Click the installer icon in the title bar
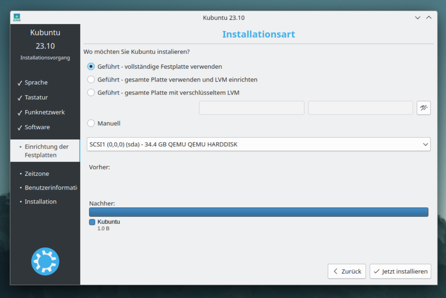The height and width of the screenshot is (298, 446). (17, 17)
